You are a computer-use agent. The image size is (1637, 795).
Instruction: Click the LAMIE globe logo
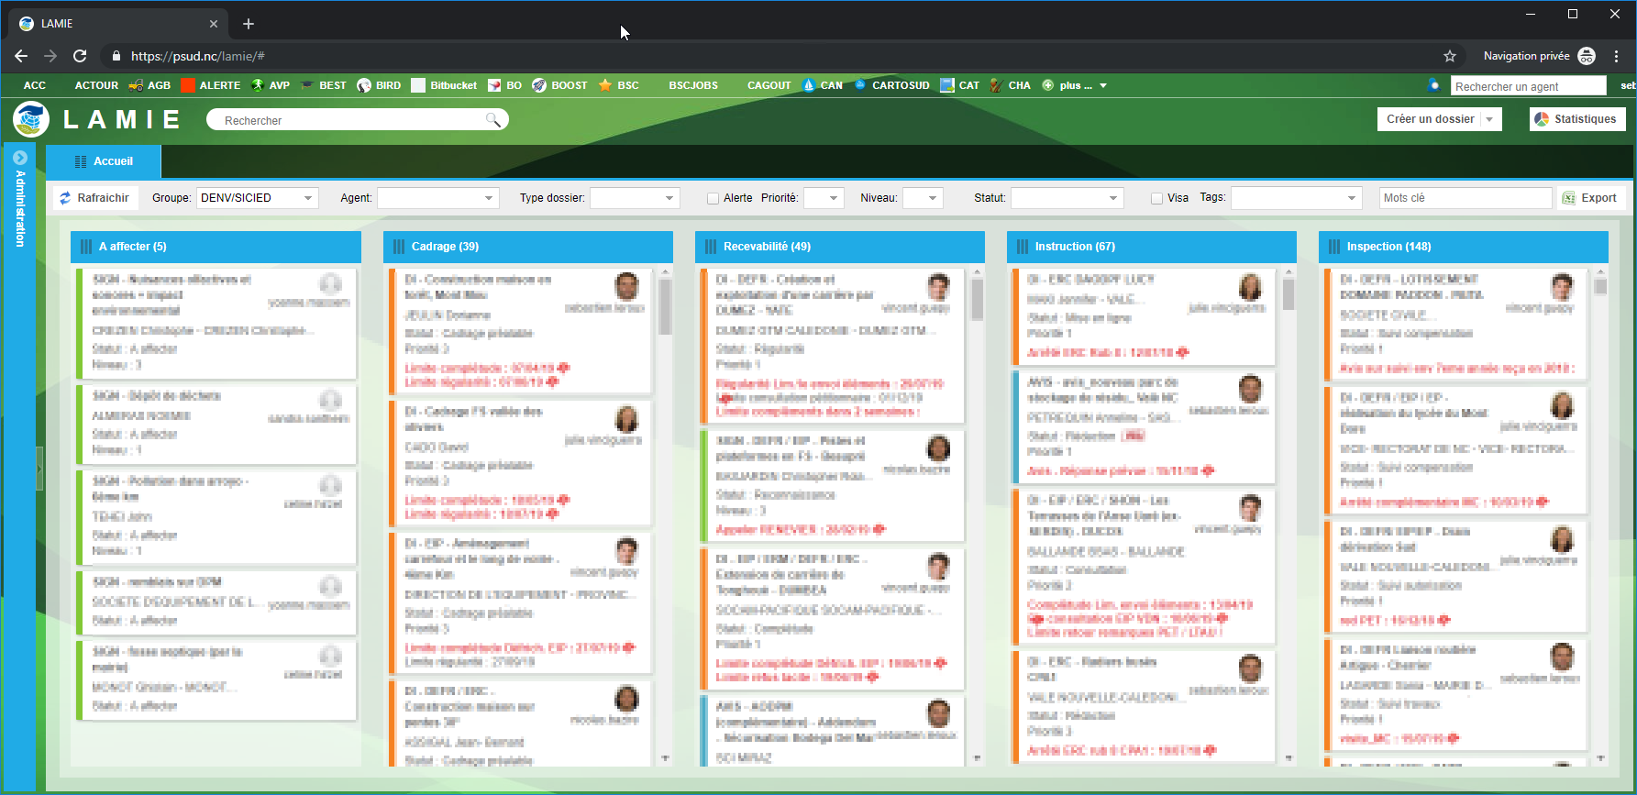(31, 119)
